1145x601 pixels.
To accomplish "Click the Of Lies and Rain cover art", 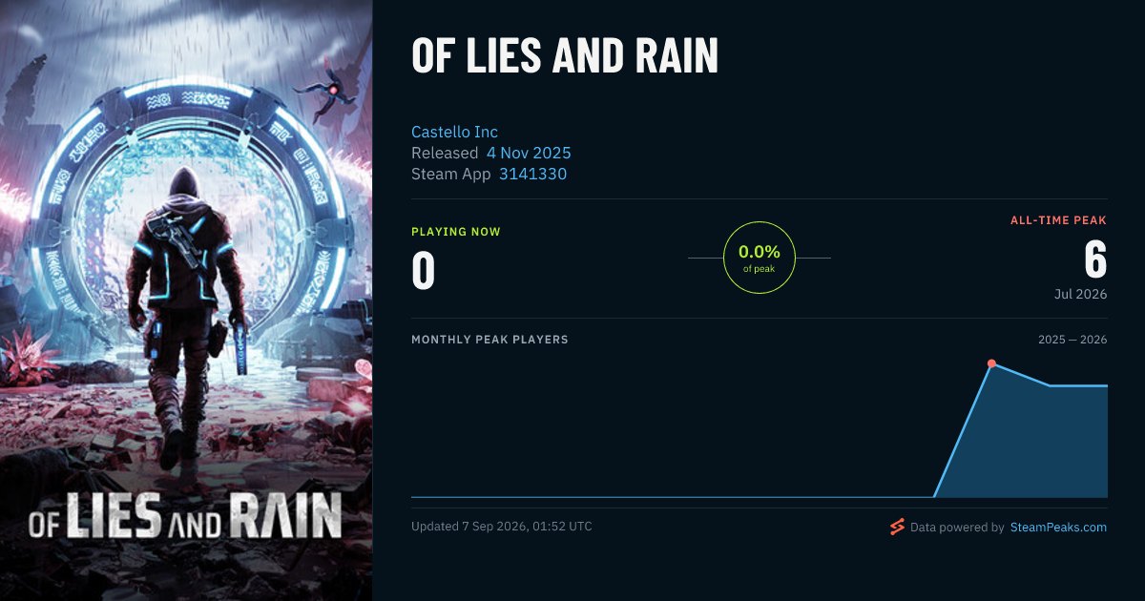I will pyautogui.click(x=186, y=300).
